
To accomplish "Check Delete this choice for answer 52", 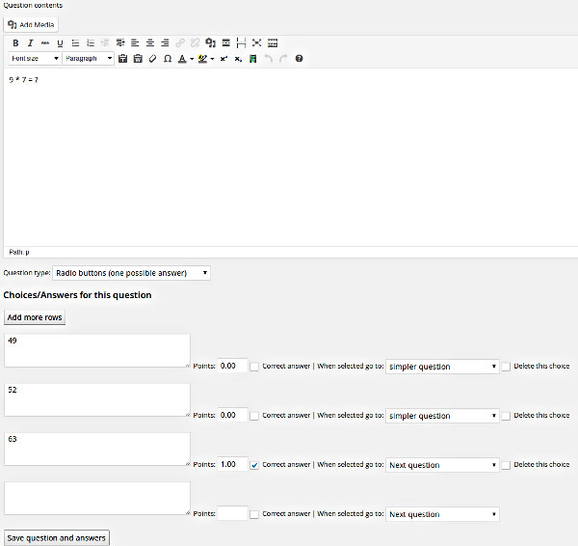I will coord(506,416).
